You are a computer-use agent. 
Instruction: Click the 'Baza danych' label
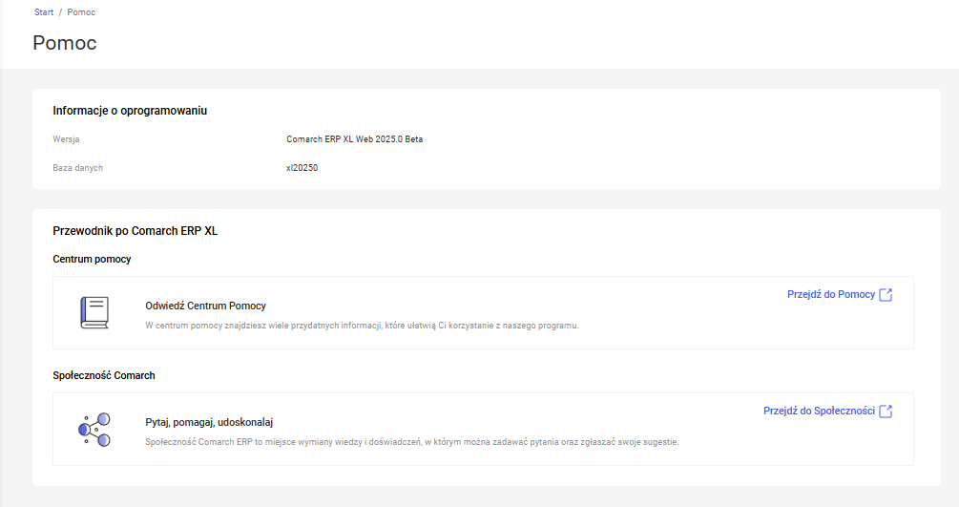click(77, 168)
